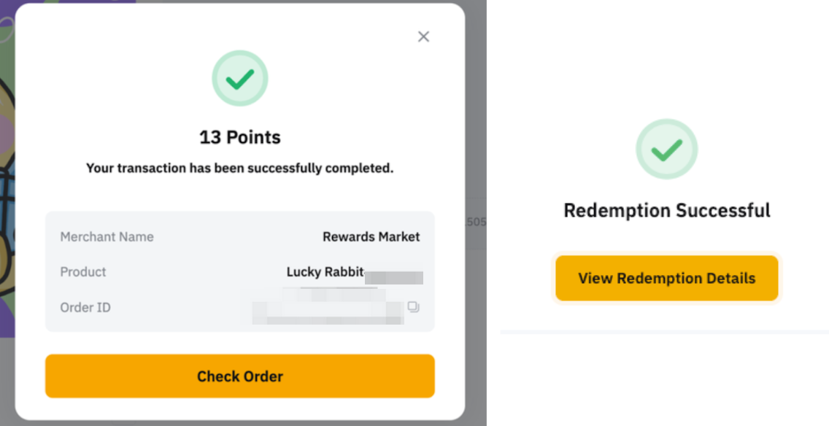Click the "13 Points" heading
Screen dimensions: 829x426
[x=240, y=137]
